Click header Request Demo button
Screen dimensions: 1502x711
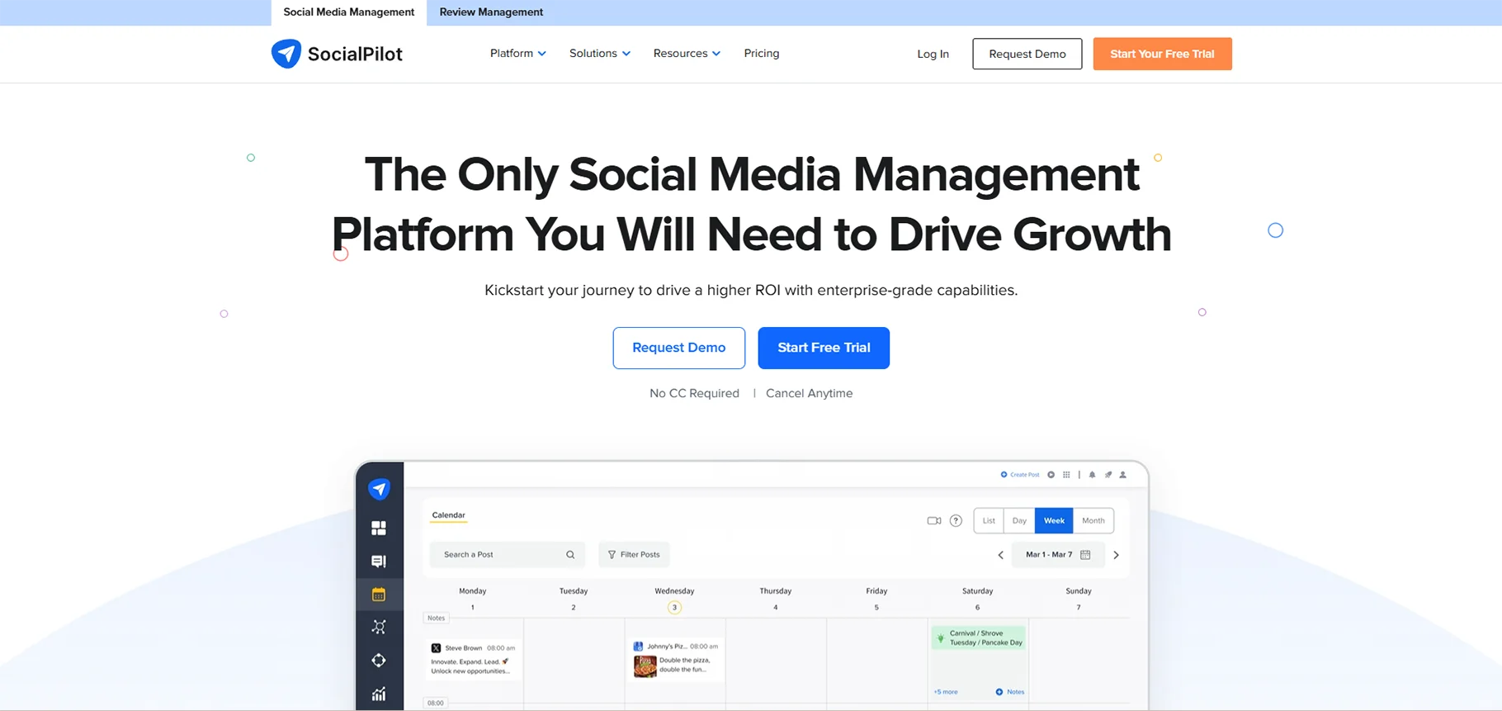[x=1027, y=54]
